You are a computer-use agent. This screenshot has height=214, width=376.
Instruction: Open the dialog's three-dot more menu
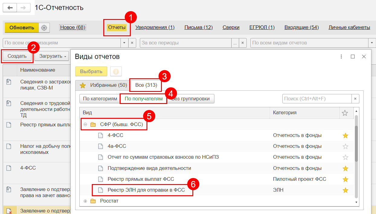[341, 57]
